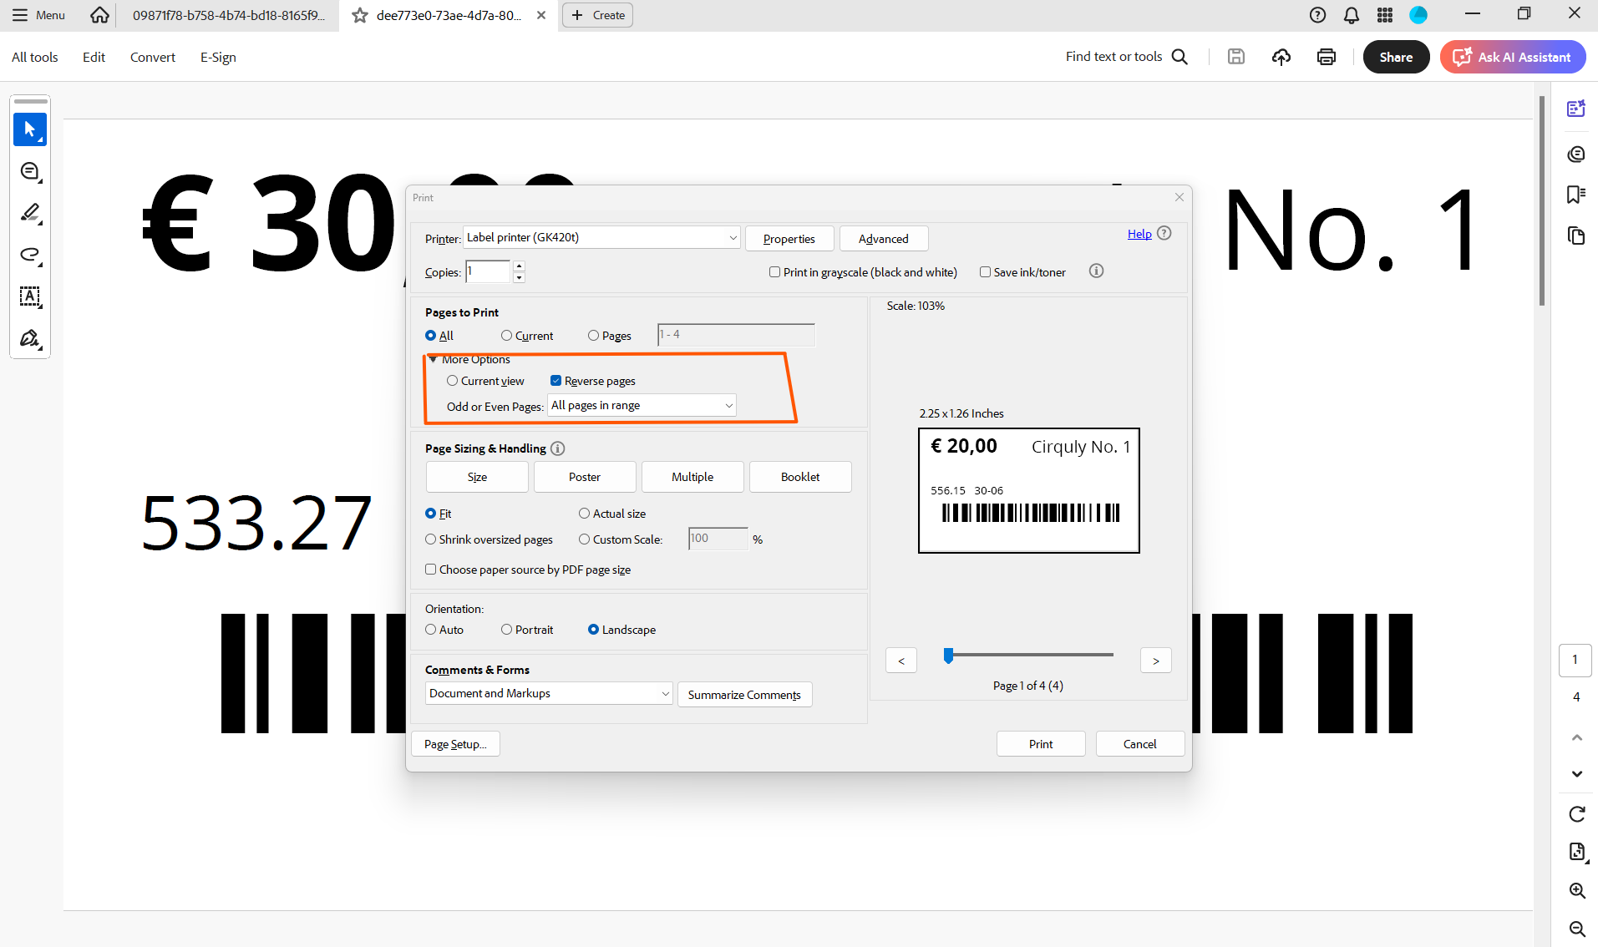Image resolution: width=1598 pixels, height=947 pixels.
Task: Increase the Copies stepper value
Action: (x=519, y=266)
